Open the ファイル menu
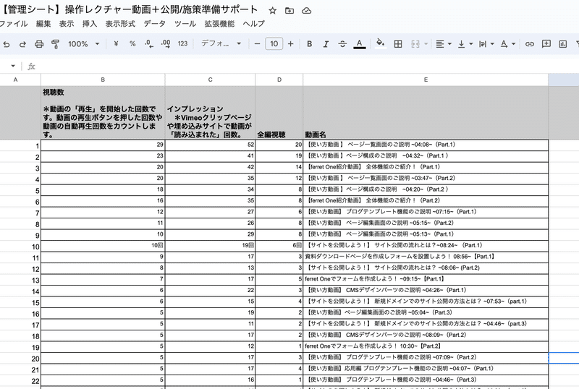The image size is (579, 389). 14,24
